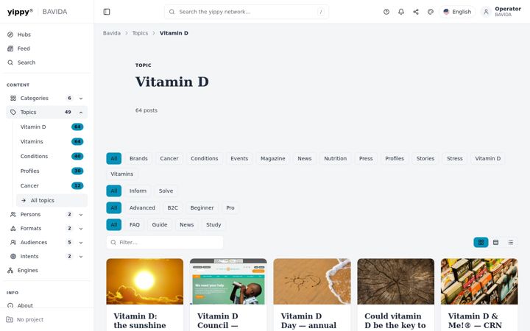This screenshot has width=530, height=331.
Task: Select the Solve intent filter
Action: pos(166,191)
